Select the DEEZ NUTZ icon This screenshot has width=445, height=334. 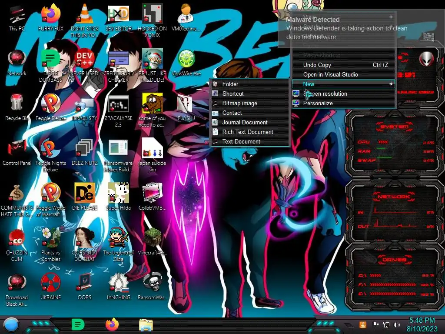tap(85, 153)
